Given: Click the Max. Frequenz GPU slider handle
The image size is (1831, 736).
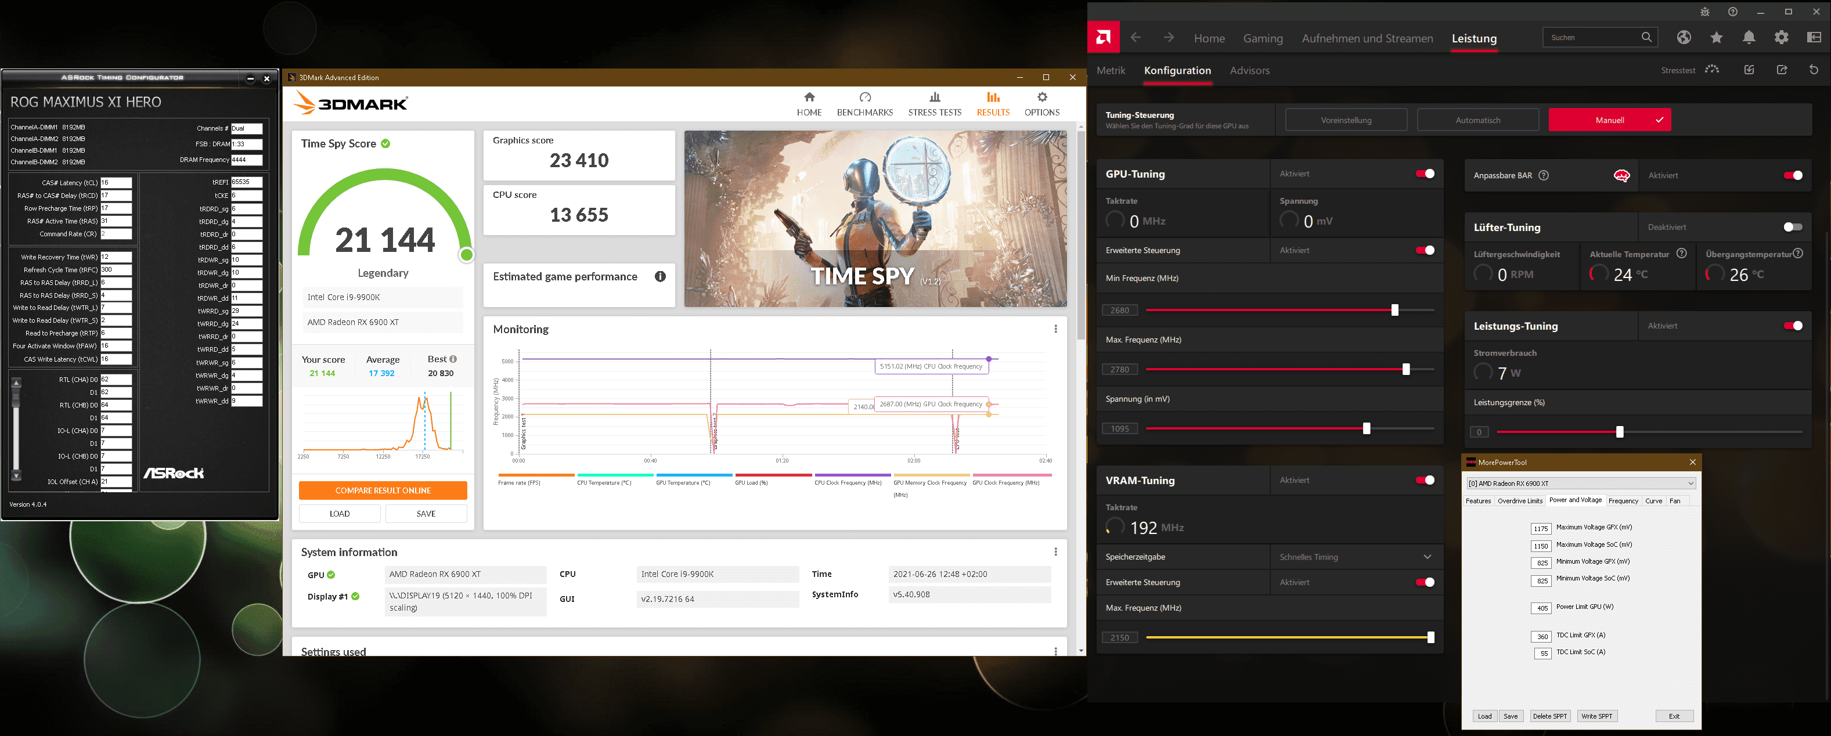Looking at the screenshot, I should point(1405,369).
